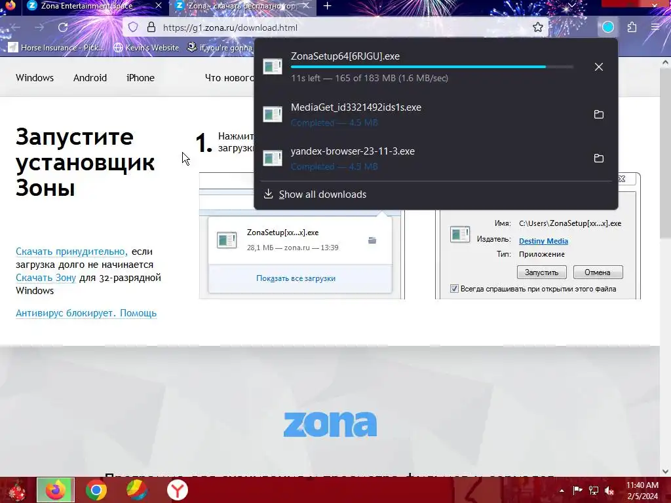Click MediaGet_id3321492ids1s.exe file icon

point(273,114)
